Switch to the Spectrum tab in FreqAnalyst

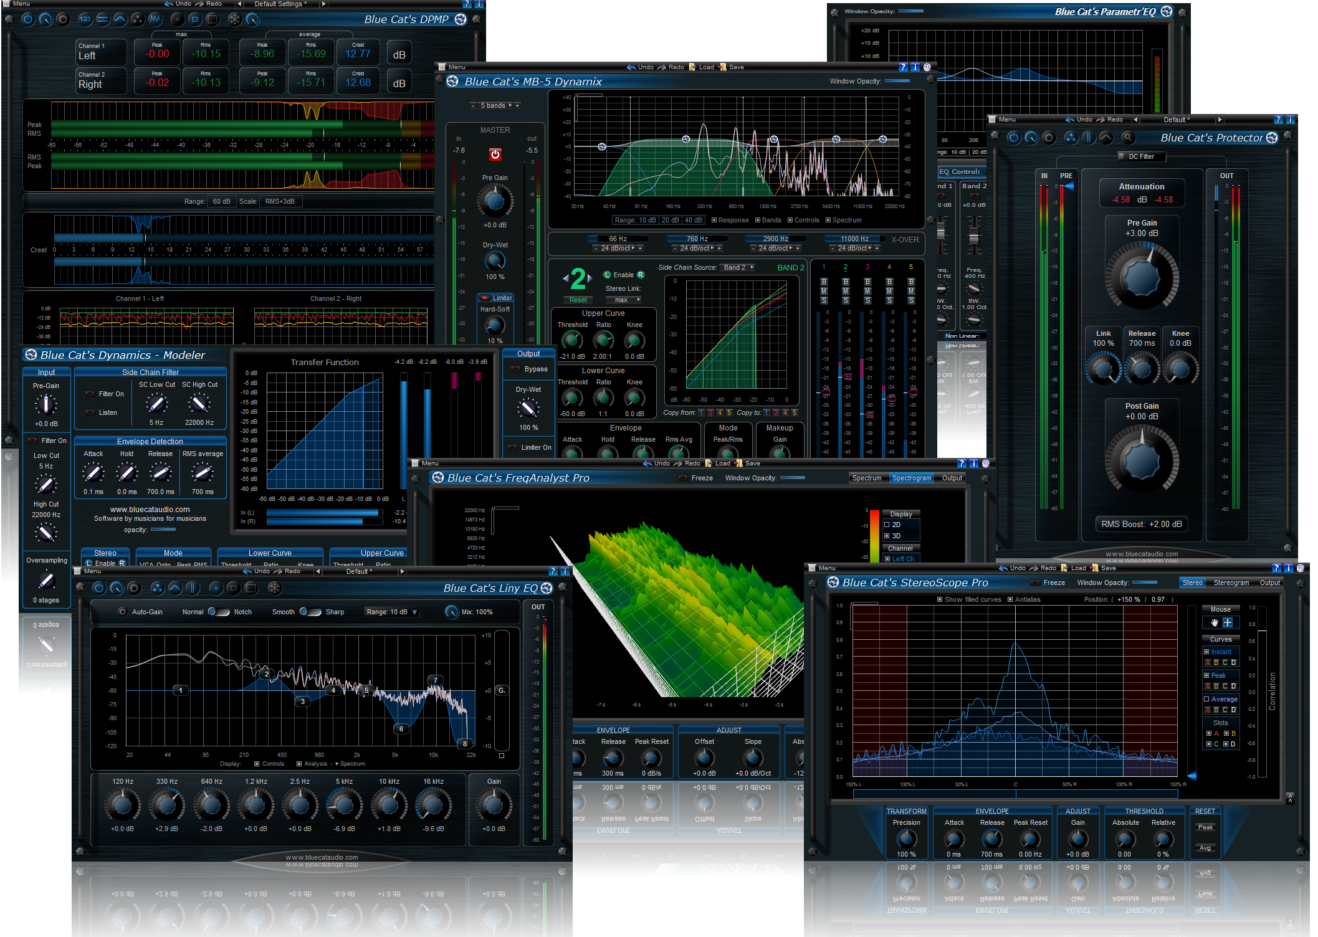point(867,478)
